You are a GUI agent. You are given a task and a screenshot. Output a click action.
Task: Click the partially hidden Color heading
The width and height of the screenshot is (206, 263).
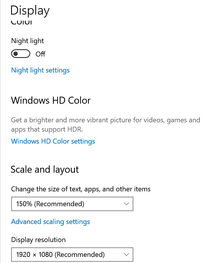(x=22, y=22)
